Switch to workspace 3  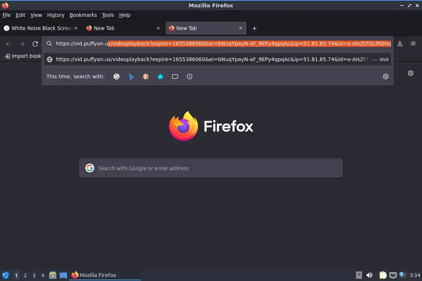pos(34,276)
